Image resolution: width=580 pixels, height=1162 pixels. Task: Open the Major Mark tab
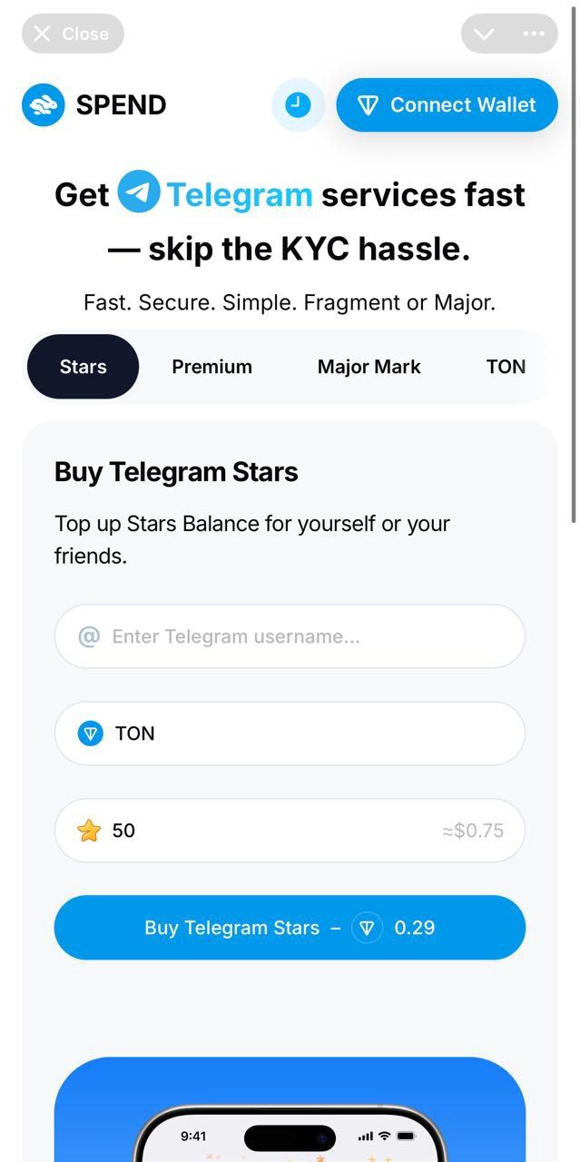[369, 366]
